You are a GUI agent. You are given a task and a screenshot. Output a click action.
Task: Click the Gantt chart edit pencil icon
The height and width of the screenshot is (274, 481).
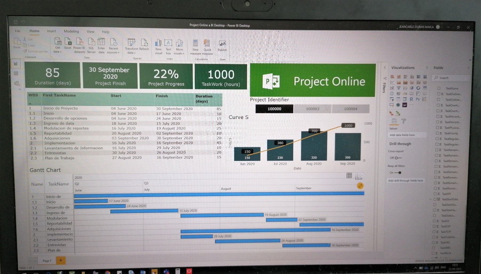[x=360, y=186]
